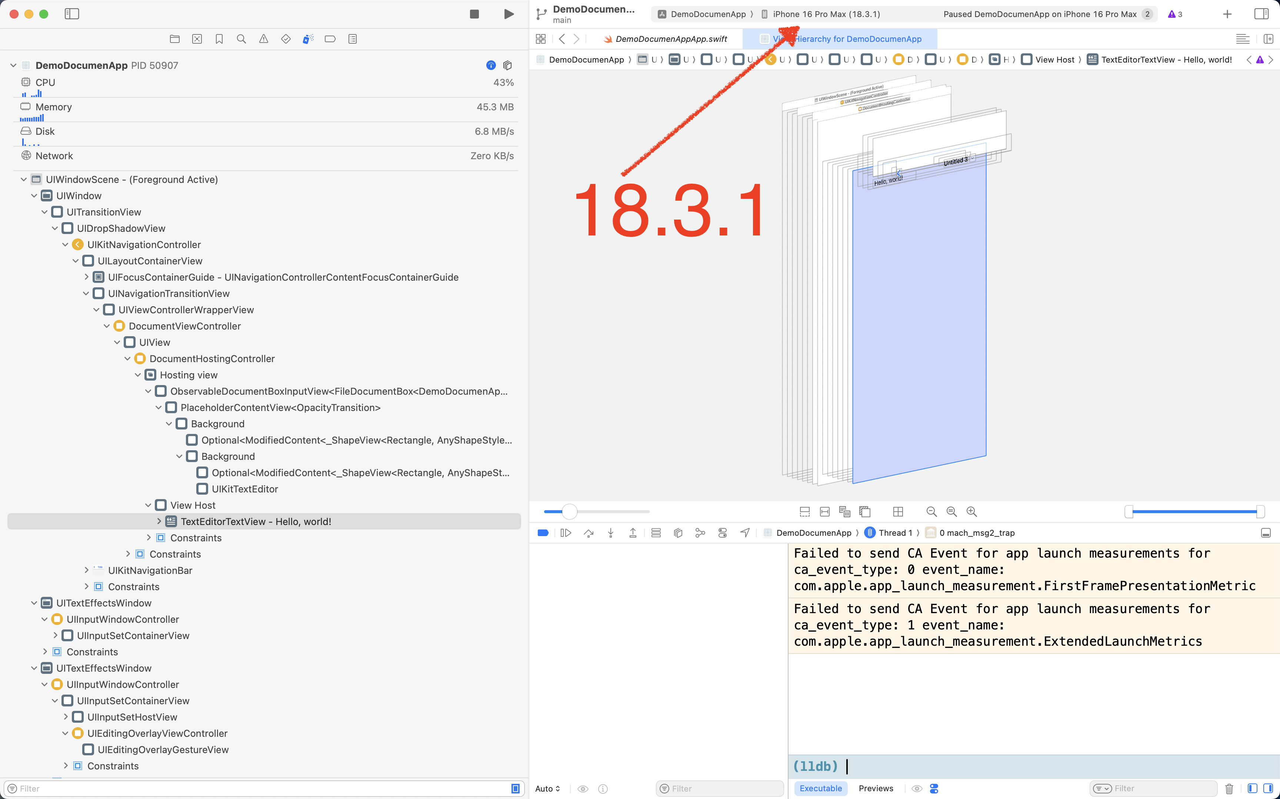The height and width of the screenshot is (799, 1280).
Task: Click the Debug Memory Graph icon
Action: pyautogui.click(x=700, y=533)
